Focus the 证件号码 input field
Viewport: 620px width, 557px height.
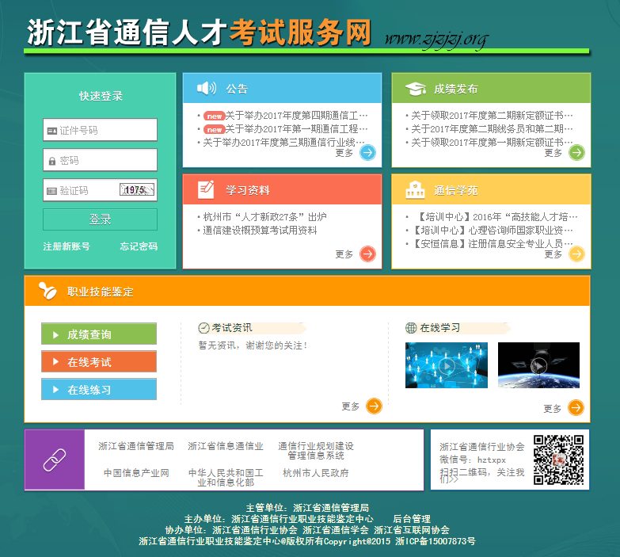(101, 130)
